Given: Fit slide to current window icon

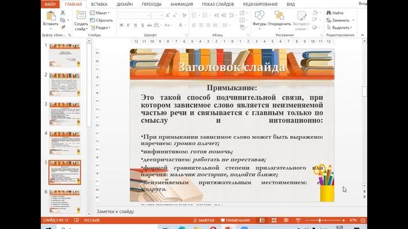Looking at the screenshot, I should tap(363, 220).
